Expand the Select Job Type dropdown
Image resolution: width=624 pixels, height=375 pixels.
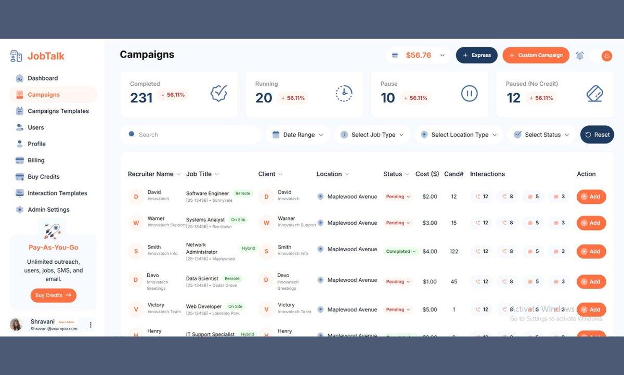[372, 135]
